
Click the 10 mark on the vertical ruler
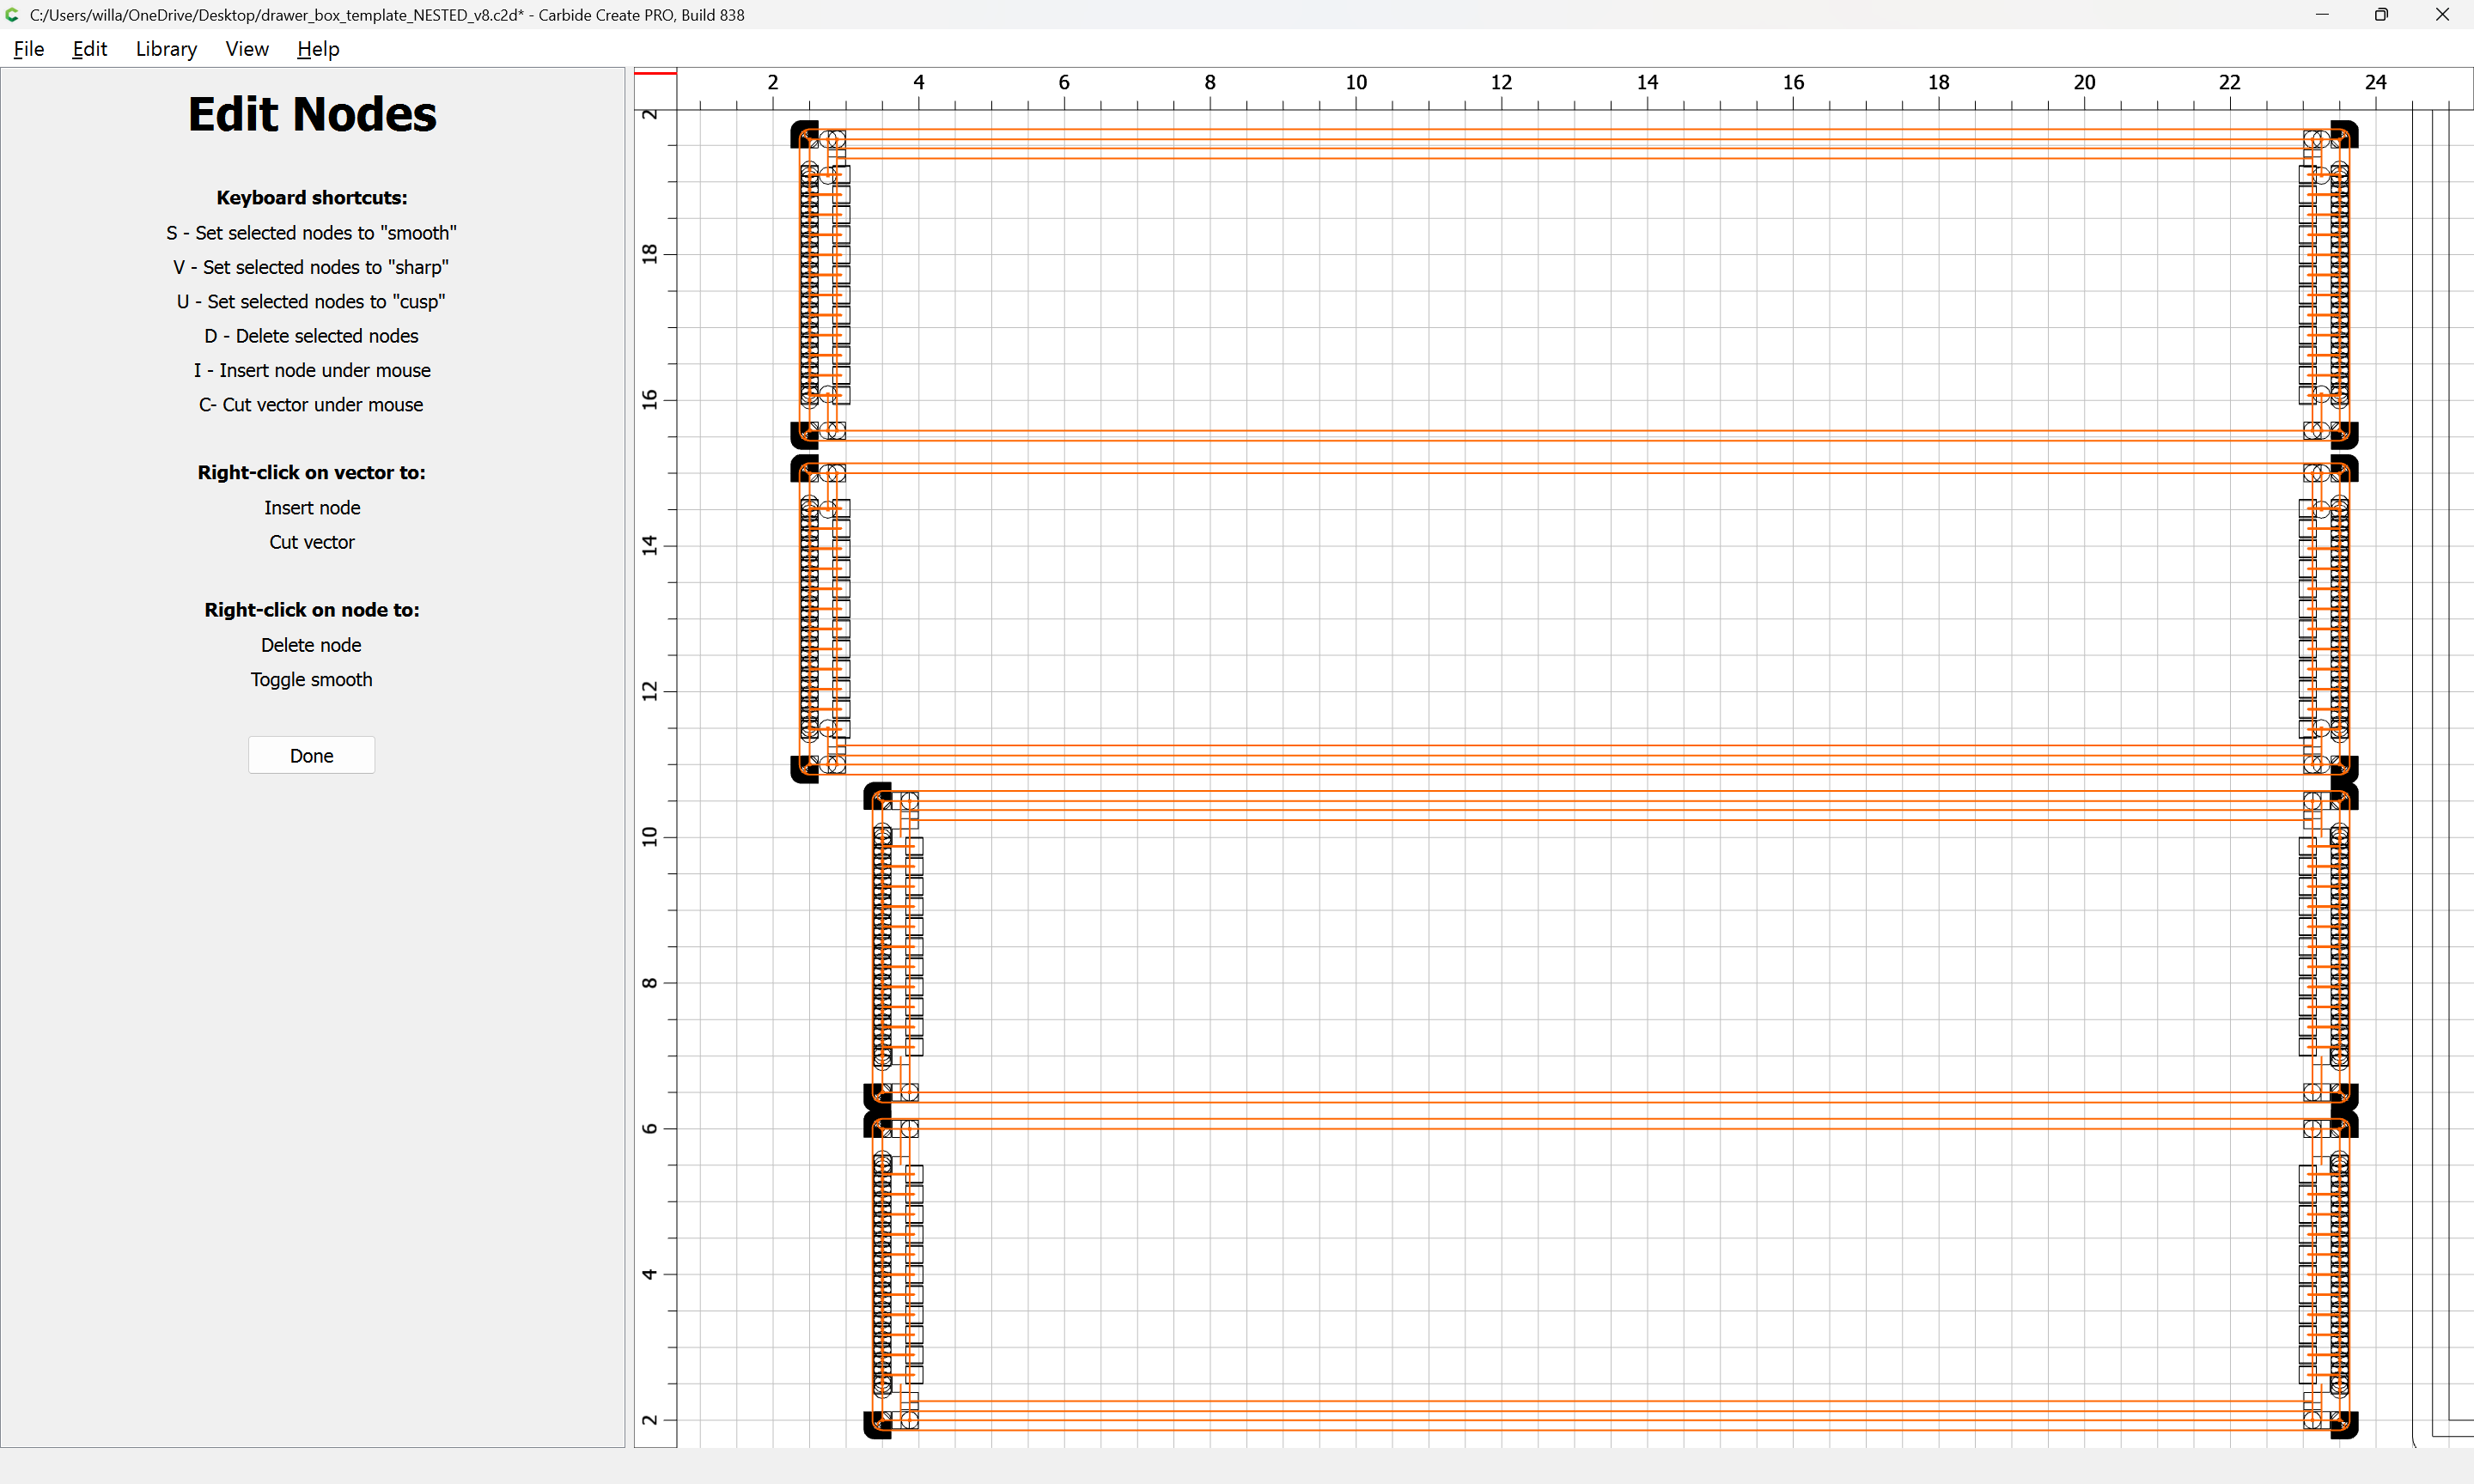[650, 836]
